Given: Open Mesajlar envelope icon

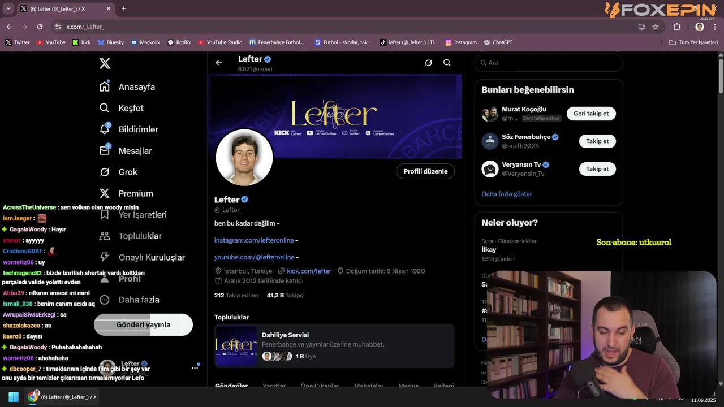Looking at the screenshot, I should [105, 150].
